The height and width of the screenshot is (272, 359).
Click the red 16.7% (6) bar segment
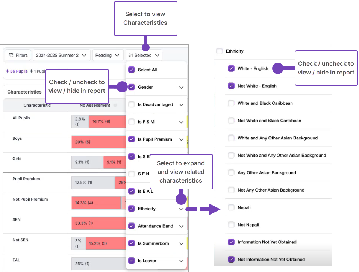(101, 121)
